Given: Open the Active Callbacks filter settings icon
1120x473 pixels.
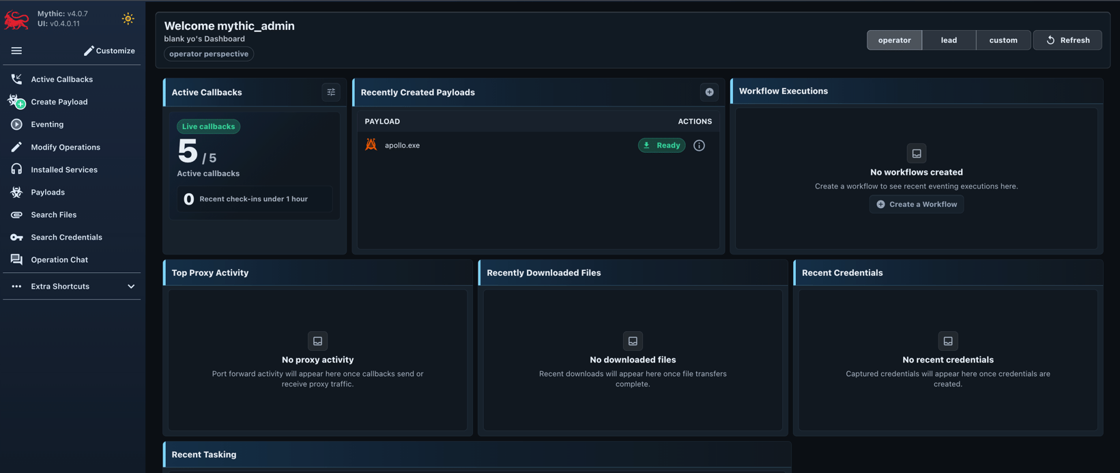Looking at the screenshot, I should tap(331, 92).
